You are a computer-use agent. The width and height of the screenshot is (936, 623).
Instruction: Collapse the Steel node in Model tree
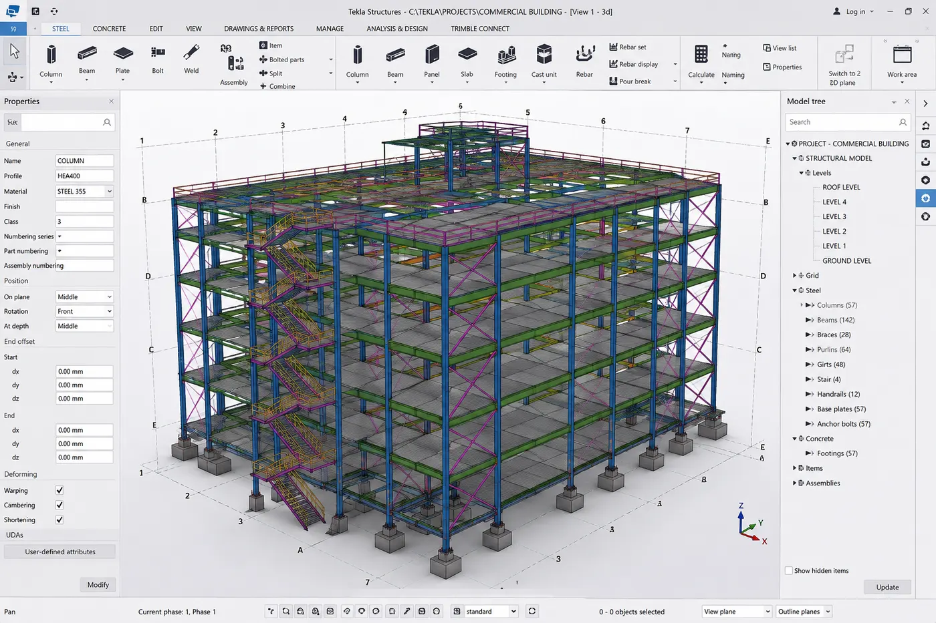click(794, 290)
